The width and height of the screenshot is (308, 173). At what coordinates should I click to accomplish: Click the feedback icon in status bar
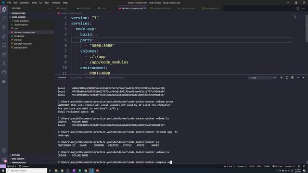pos(299,166)
